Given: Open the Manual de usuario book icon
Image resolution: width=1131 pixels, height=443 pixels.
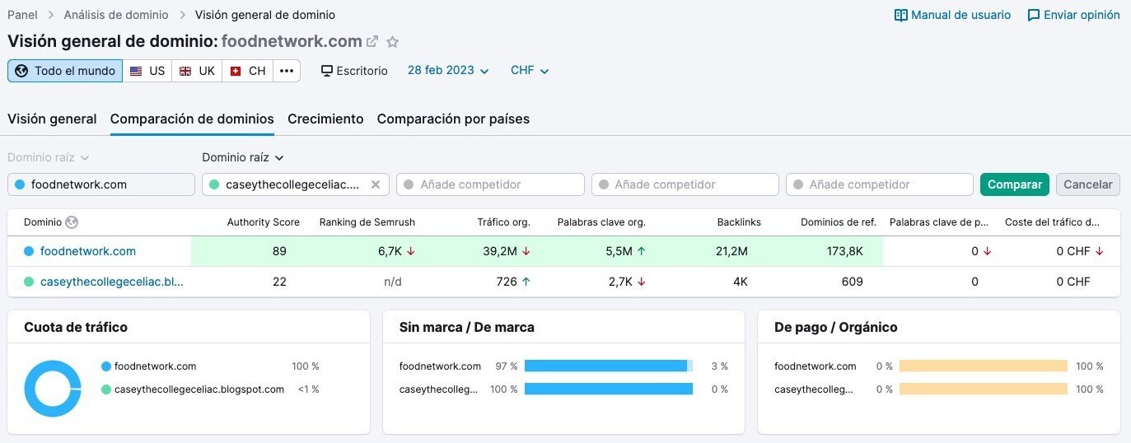Looking at the screenshot, I should [x=901, y=15].
